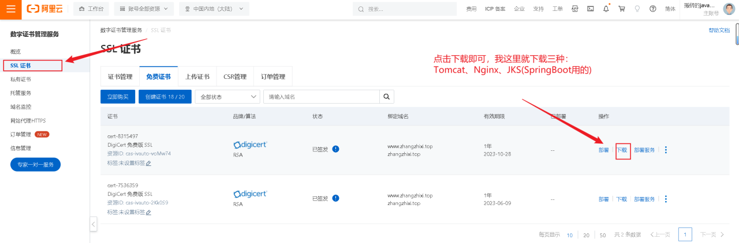Open the hamburger main menu
The width and height of the screenshot is (739, 243).
pyautogui.click(x=11, y=9)
